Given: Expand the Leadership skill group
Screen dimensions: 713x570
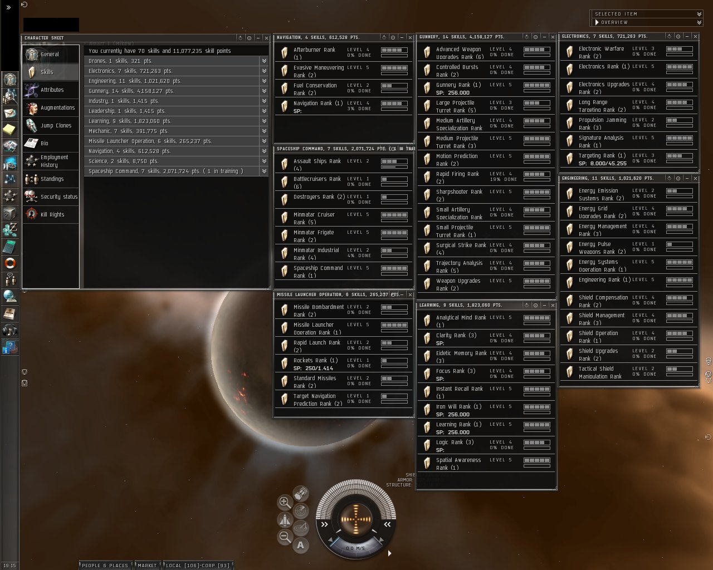Looking at the screenshot, I should pos(264,111).
